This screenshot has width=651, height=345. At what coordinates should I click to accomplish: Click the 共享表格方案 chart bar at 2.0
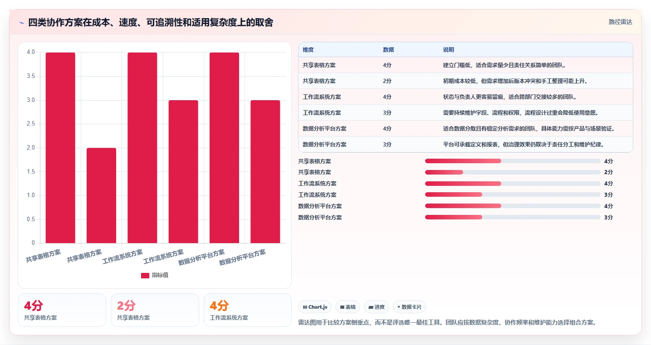pyautogui.click(x=101, y=195)
